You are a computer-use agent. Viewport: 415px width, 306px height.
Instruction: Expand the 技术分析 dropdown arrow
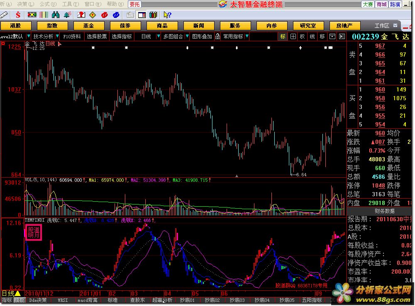(x=57, y=36)
